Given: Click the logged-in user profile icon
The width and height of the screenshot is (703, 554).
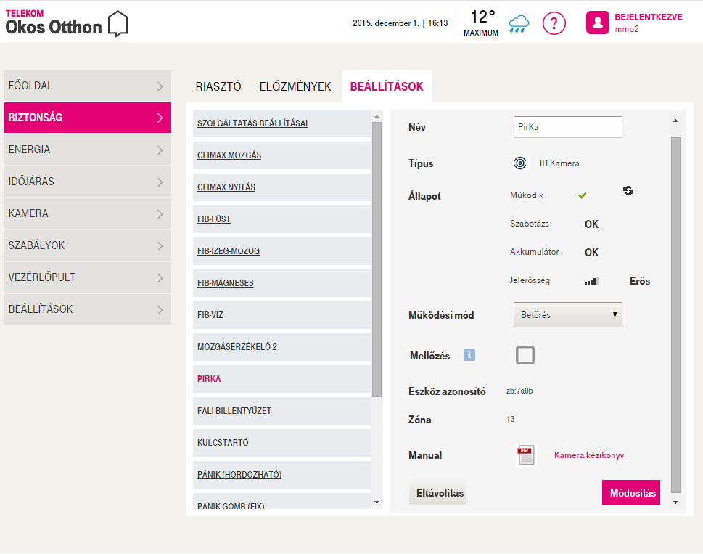Looking at the screenshot, I should (598, 23).
